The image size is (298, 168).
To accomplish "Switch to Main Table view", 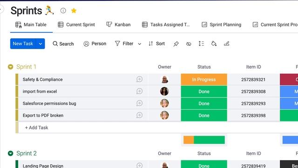I will click(31, 25).
